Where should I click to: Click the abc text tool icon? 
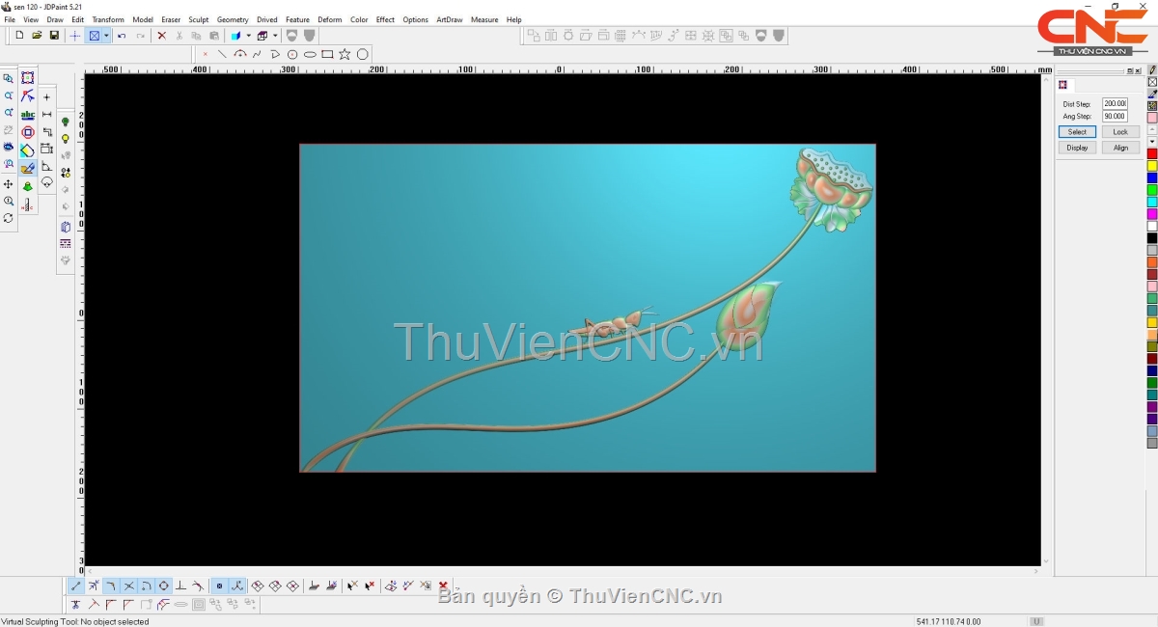click(28, 114)
